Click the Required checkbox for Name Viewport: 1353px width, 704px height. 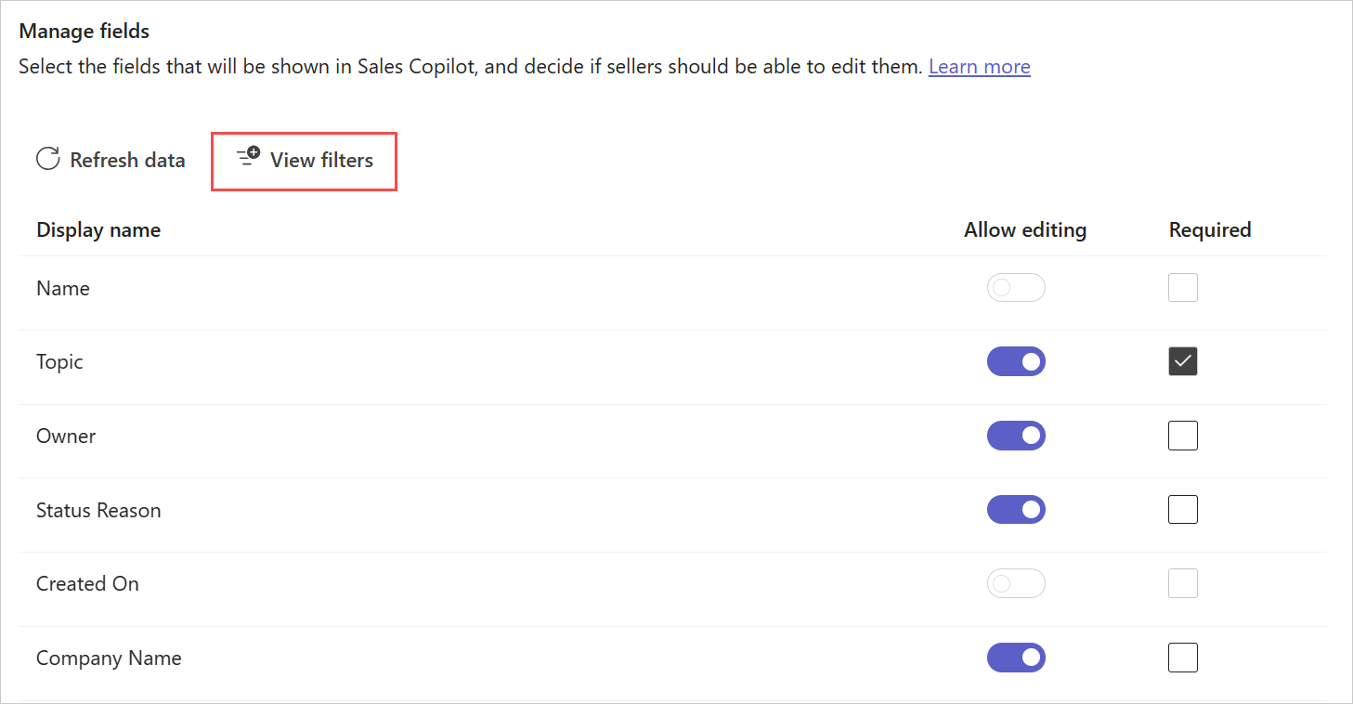point(1183,288)
